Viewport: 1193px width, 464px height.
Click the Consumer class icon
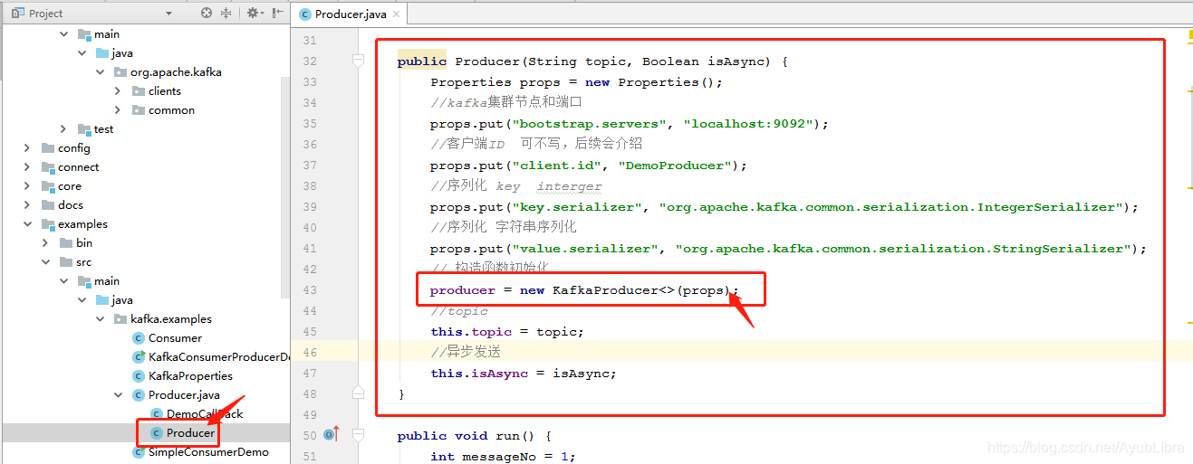click(139, 338)
